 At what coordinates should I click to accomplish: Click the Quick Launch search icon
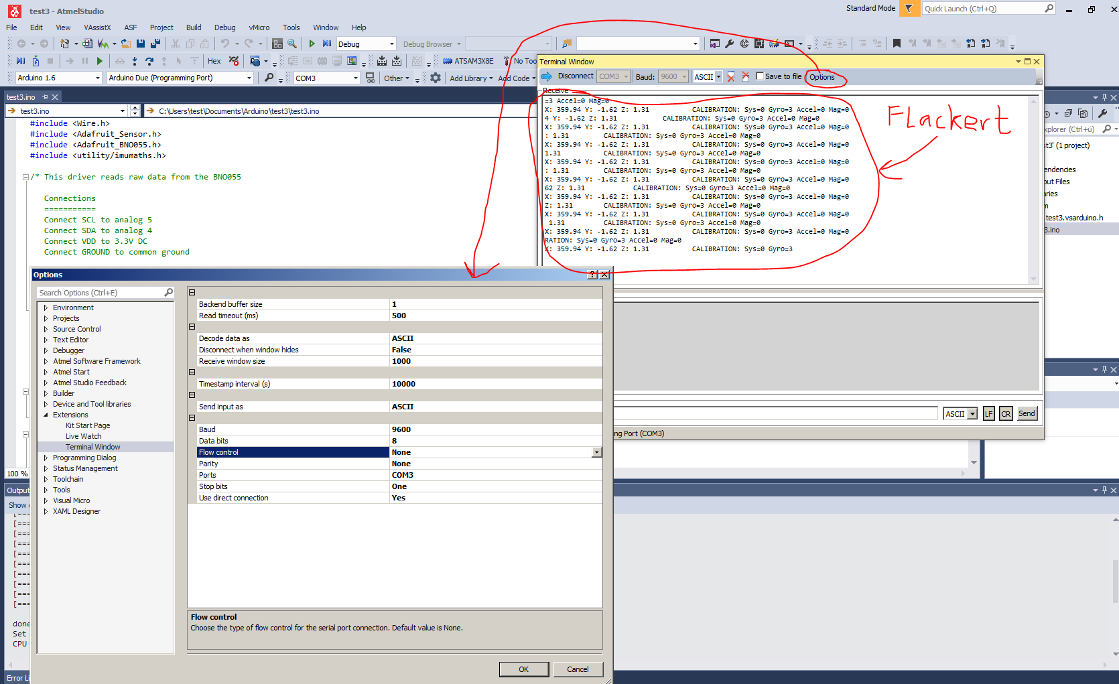coord(1049,8)
